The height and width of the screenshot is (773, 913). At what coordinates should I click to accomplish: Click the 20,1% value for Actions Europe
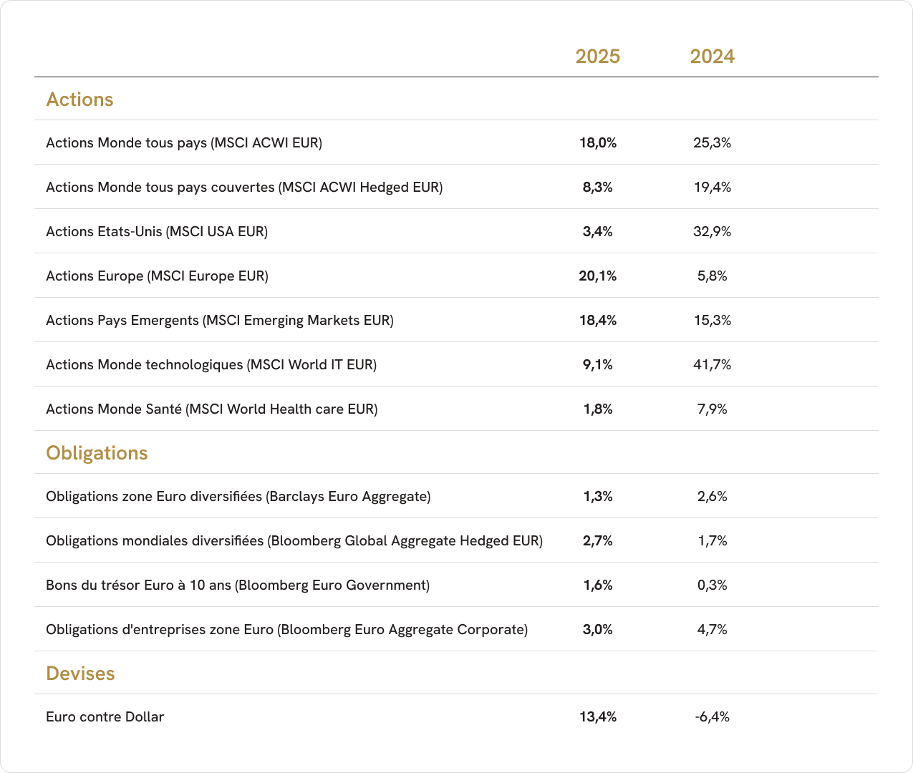point(597,276)
